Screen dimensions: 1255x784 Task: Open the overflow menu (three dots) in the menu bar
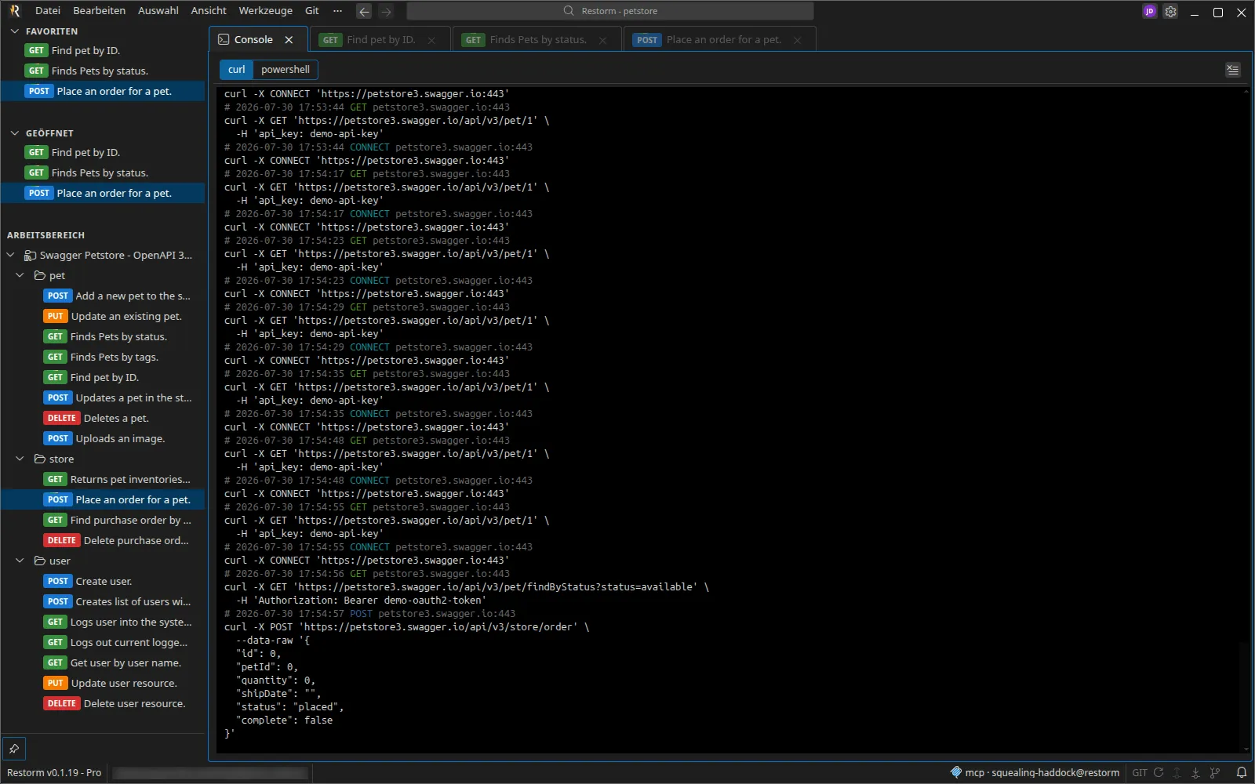(337, 11)
